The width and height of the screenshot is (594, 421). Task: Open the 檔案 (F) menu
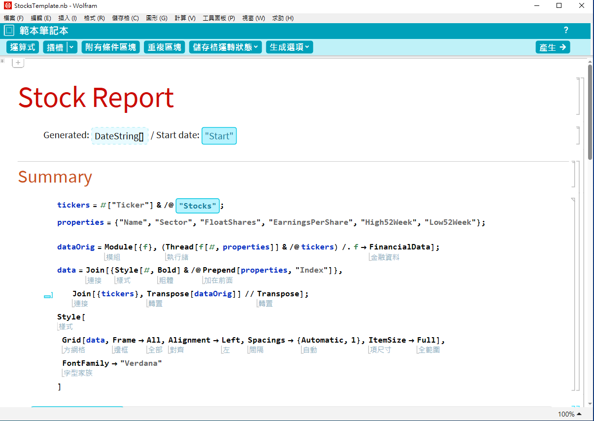[14, 18]
